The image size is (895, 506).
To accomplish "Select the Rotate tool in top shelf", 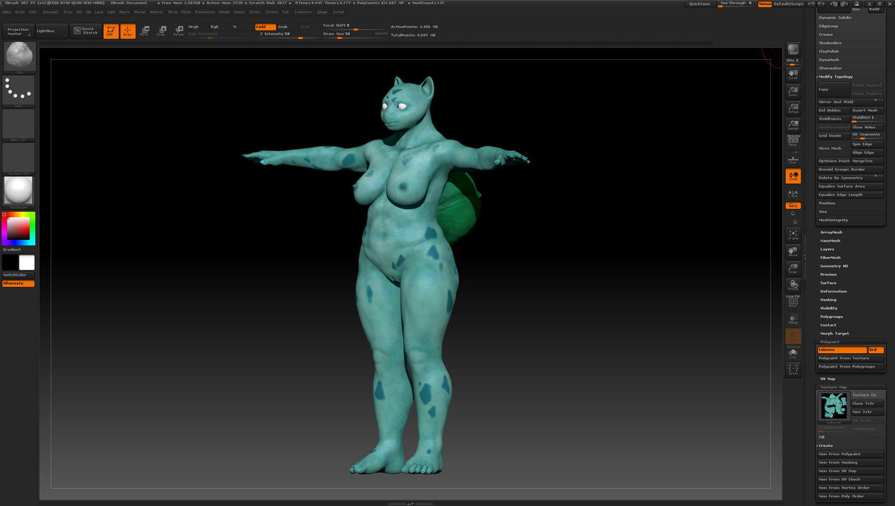I will click(x=178, y=31).
